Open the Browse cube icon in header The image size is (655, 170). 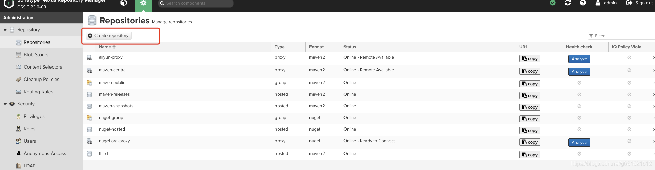click(124, 3)
